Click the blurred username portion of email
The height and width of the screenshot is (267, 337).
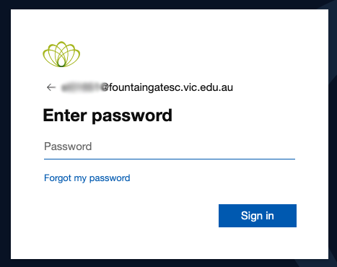click(82, 87)
